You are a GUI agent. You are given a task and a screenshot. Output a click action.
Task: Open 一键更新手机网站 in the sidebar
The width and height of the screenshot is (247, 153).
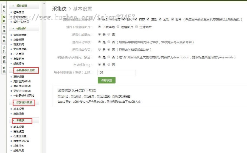(x=24, y=96)
